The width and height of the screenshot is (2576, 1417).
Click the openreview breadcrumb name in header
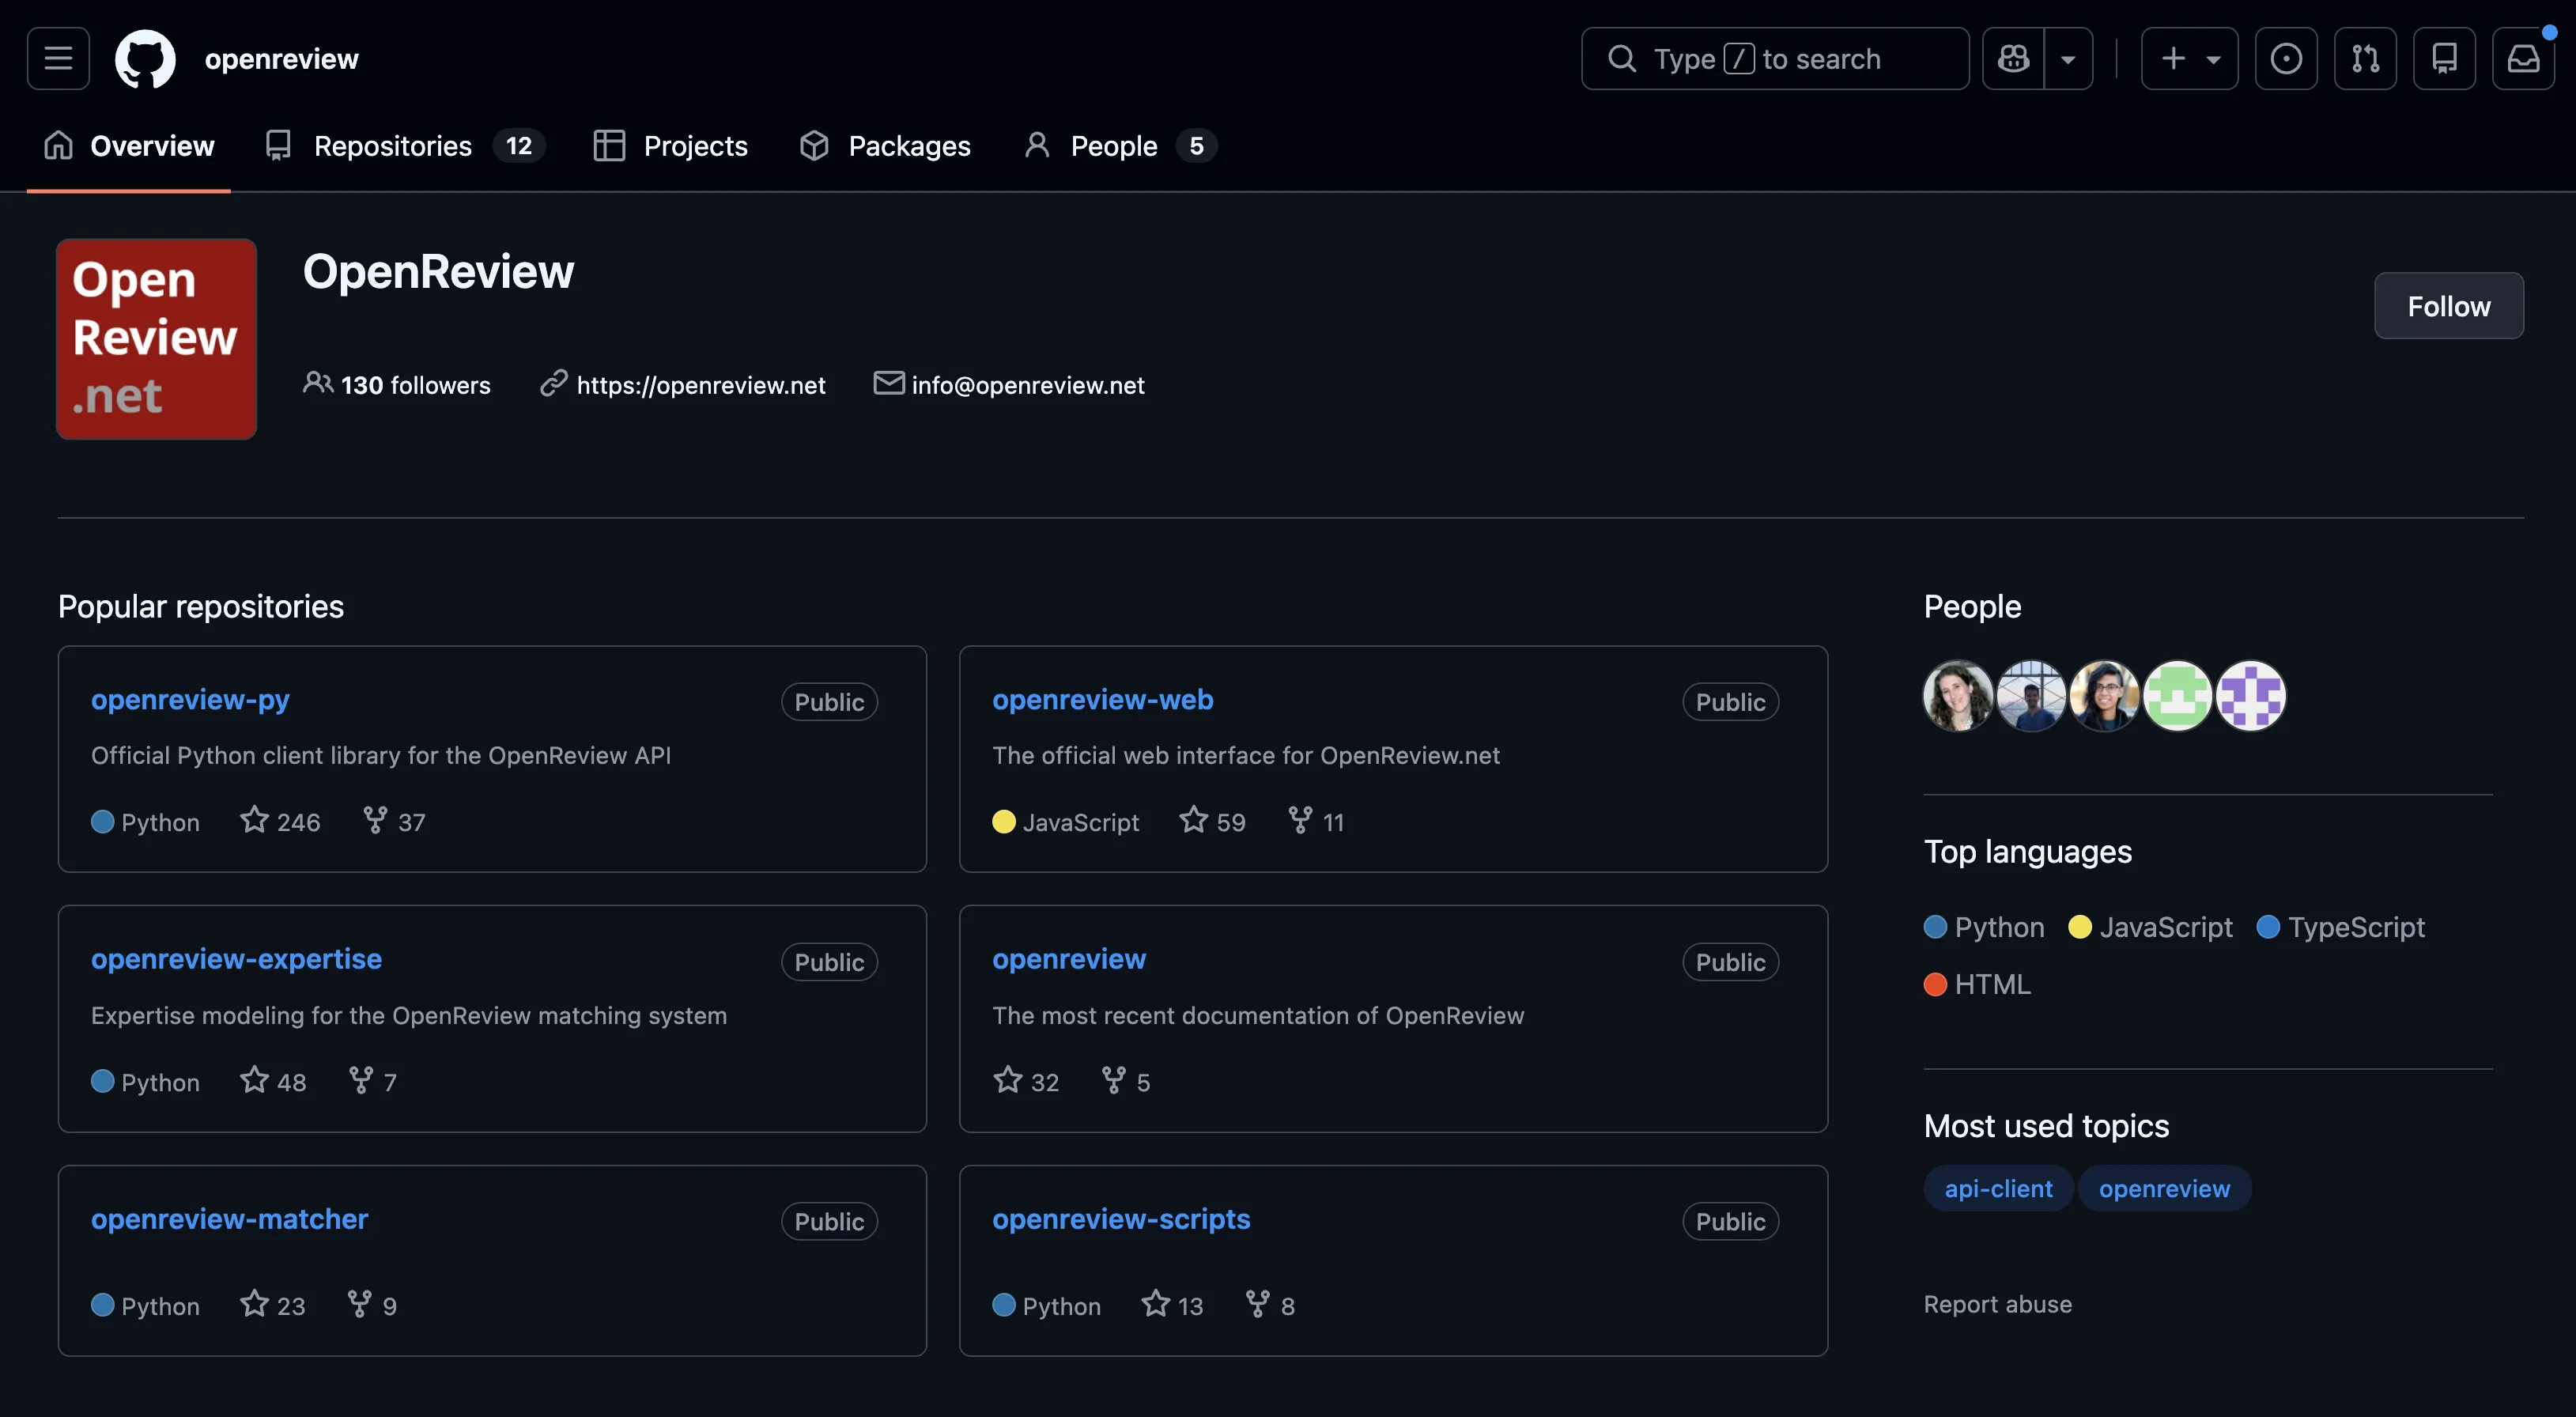pyautogui.click(x=281, y=59)
